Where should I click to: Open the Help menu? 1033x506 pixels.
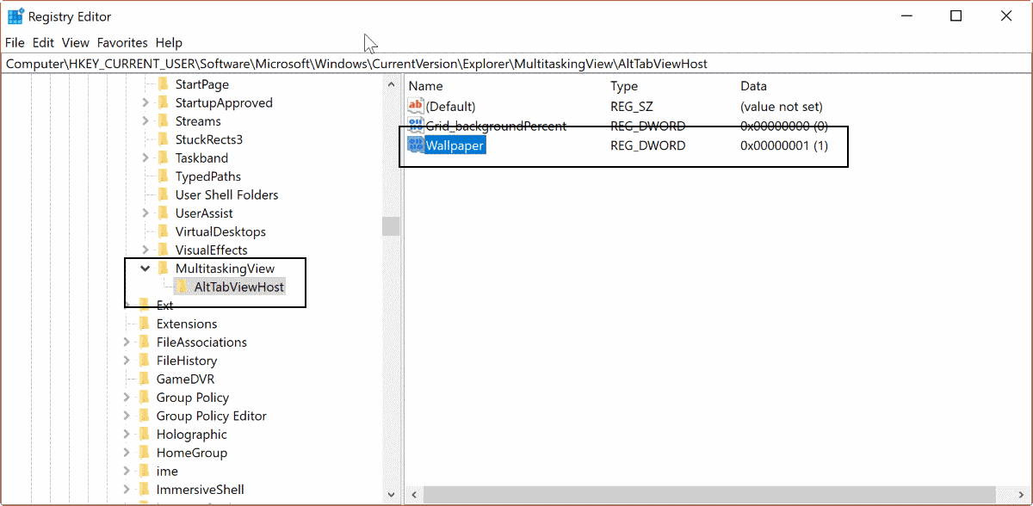click(169, 42)
